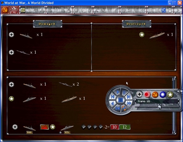Click the greyed double-left-arrow toolbar icon
Screen dimensions: 183x142
pyautogui.click(x=143, y=10)
